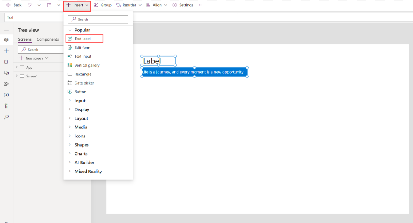
Task: Open the Tree view panel
Action: pos(6,40)
